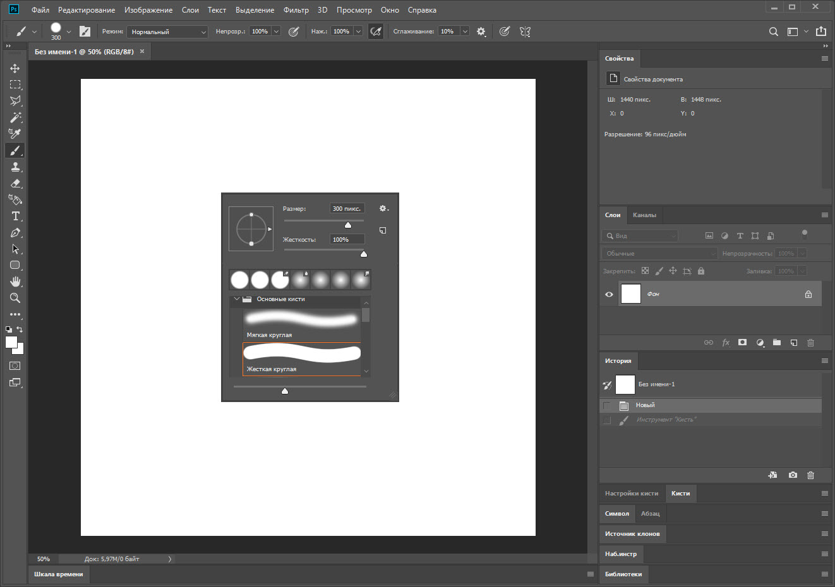Toggle Quick Mask mode
Image resolution: width=835 pixels, height=587 pixels.
pyautogui.click(x=15, y=366)
